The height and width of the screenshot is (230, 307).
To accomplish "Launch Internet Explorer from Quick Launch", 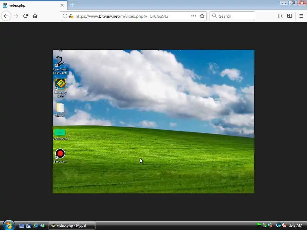I will click(36, 226).
